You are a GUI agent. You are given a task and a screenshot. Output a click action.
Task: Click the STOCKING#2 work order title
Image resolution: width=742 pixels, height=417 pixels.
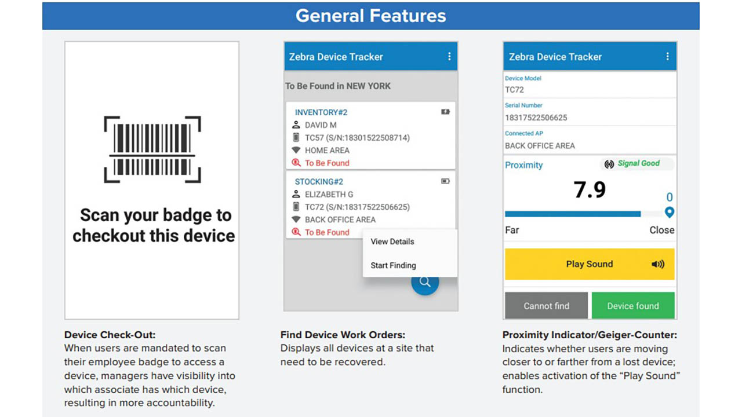pos(318,181)
